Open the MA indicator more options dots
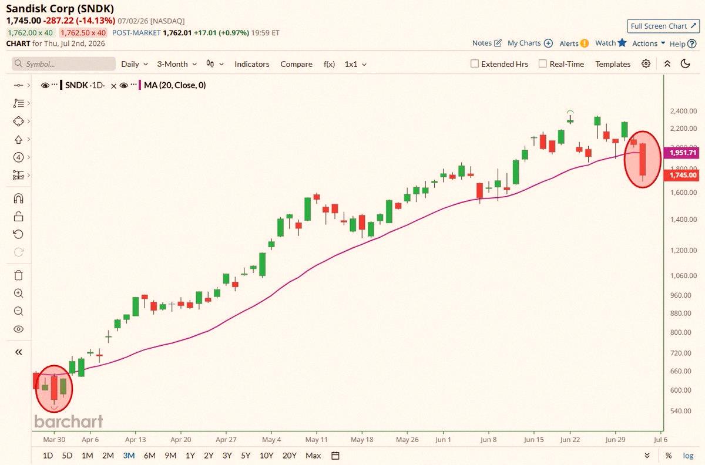Viewport: 705px width, 465px height. pyautogui.click(x=133, y=85)
